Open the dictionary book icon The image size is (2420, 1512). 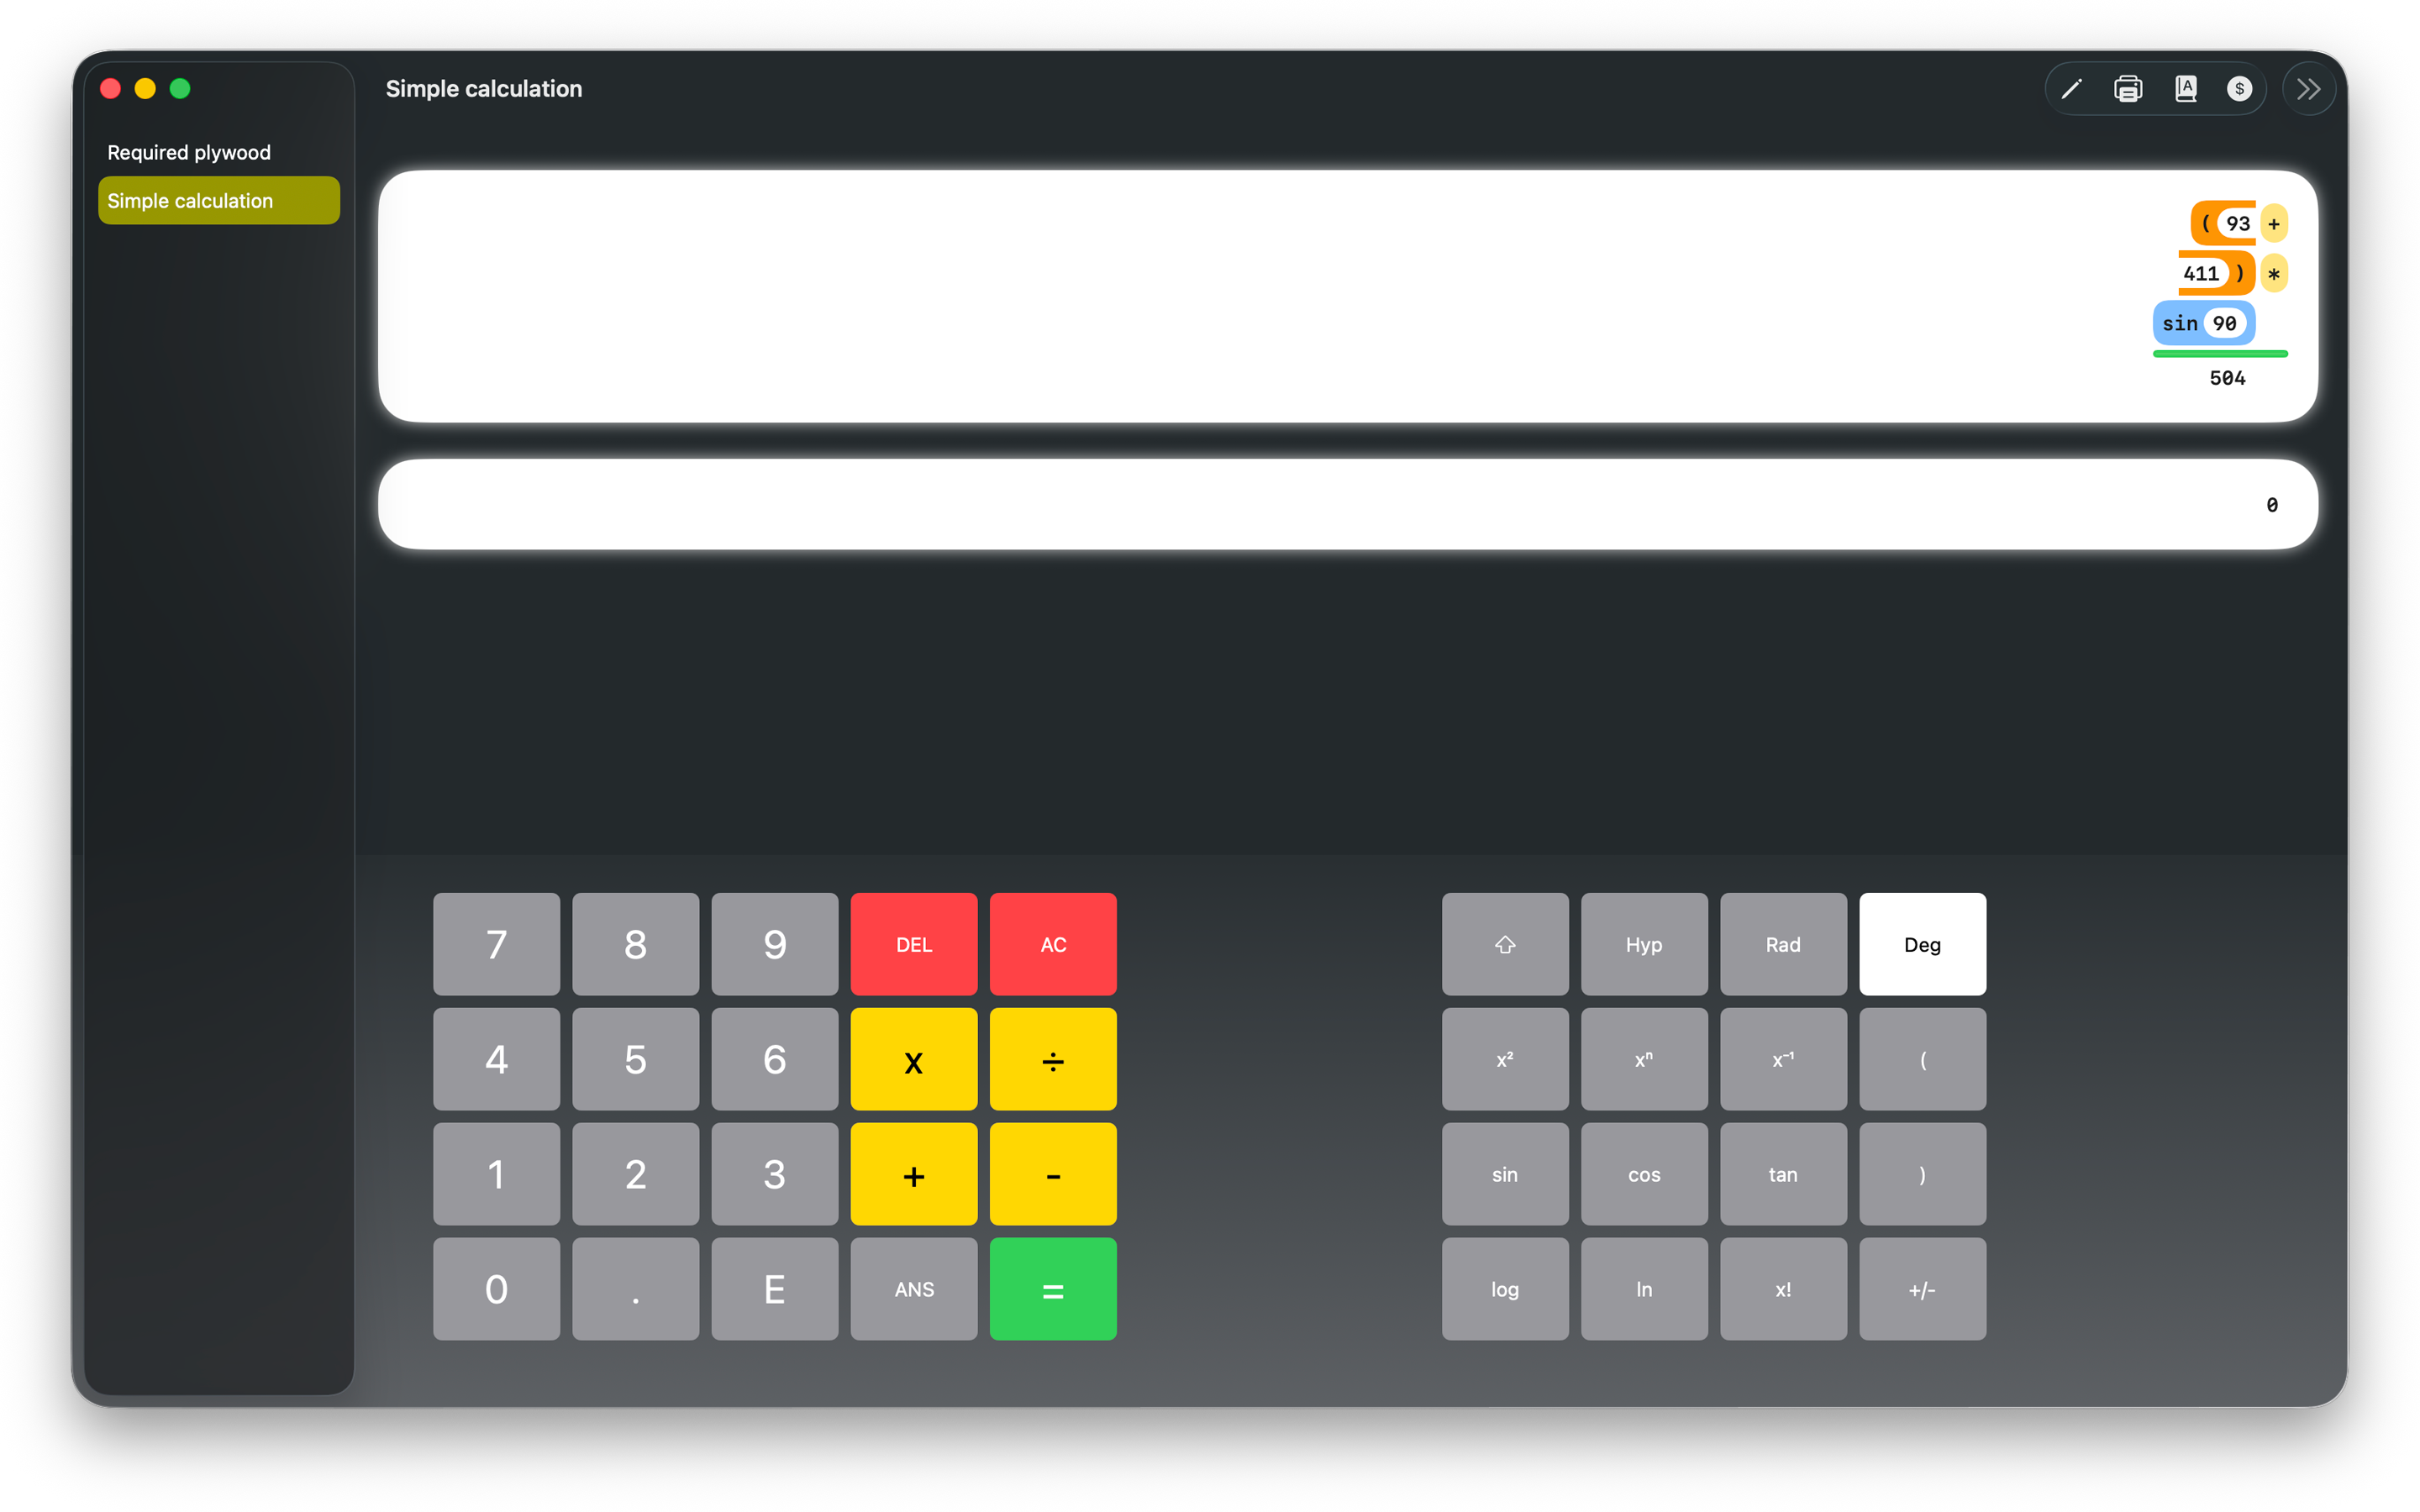click(2186, 89)
